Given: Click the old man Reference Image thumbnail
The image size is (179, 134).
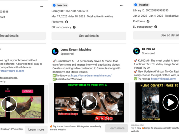Looking at the screenshot, I should [x=150, y=102].
